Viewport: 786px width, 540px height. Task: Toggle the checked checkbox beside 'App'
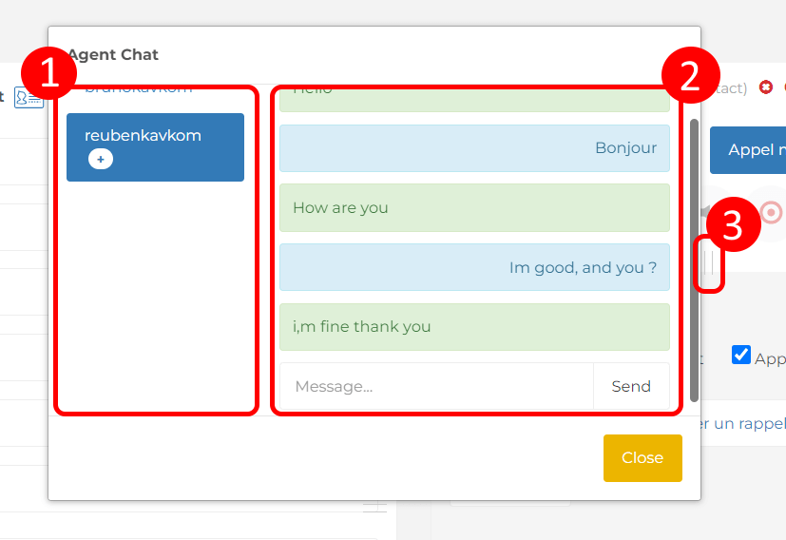[x=741, y=355]
